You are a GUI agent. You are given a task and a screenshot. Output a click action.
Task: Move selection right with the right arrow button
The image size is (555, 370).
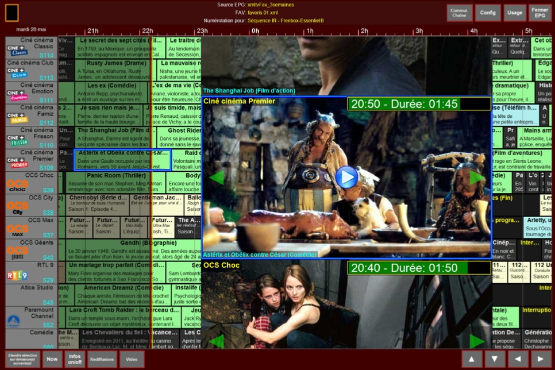(541, 359)
